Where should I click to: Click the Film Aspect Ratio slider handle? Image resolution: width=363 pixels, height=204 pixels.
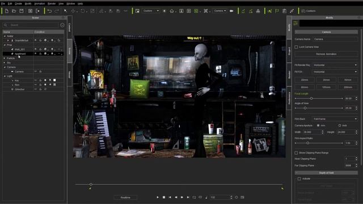pos(307,143)
